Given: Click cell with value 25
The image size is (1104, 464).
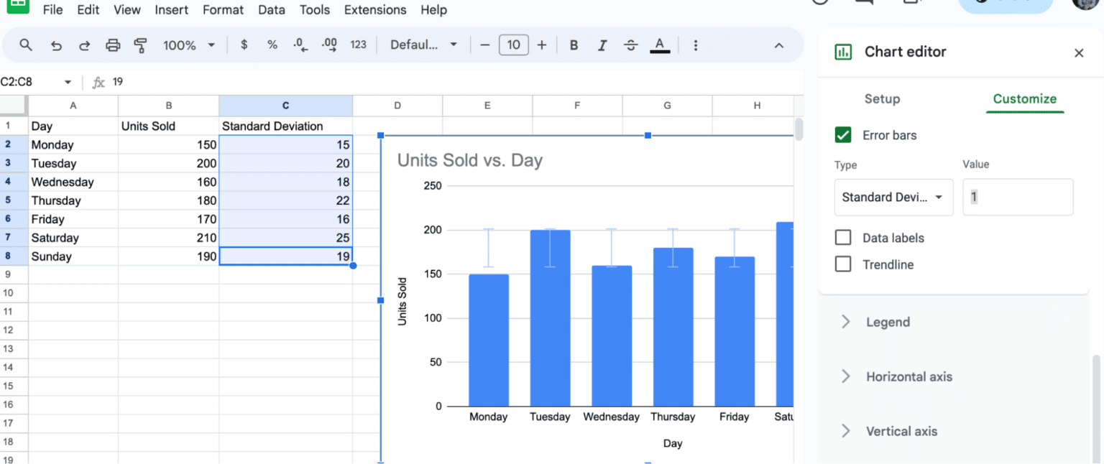Looking at the screenshot, I should (x=285, y=238).
